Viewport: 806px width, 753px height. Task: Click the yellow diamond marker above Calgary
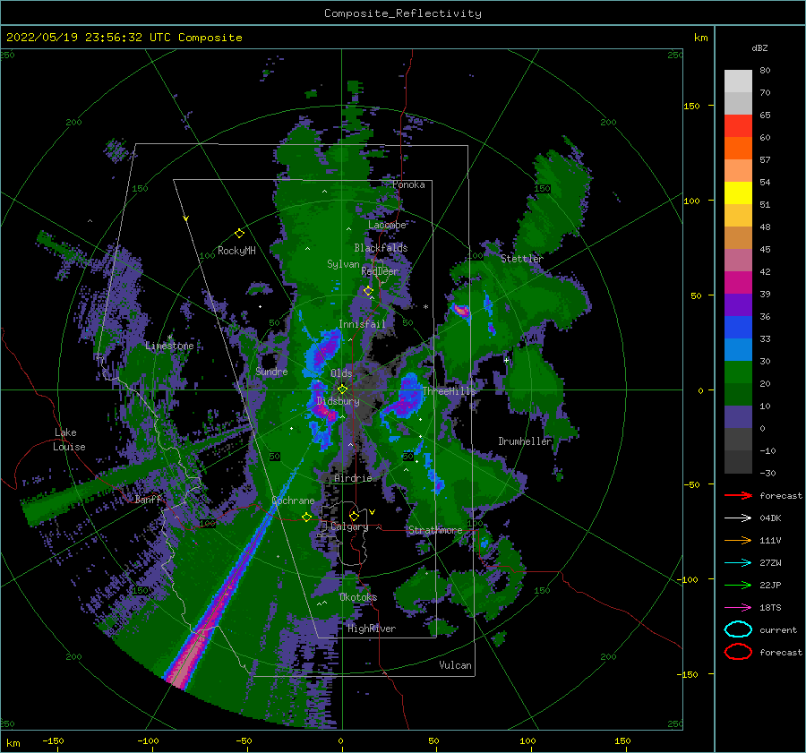(x=354, y=516)
